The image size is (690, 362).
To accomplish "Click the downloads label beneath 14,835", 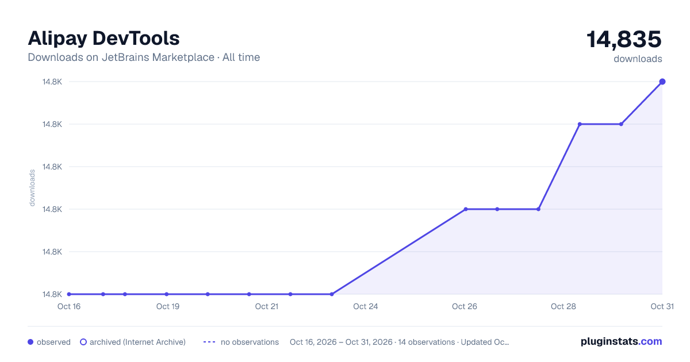I will [638, 59].
